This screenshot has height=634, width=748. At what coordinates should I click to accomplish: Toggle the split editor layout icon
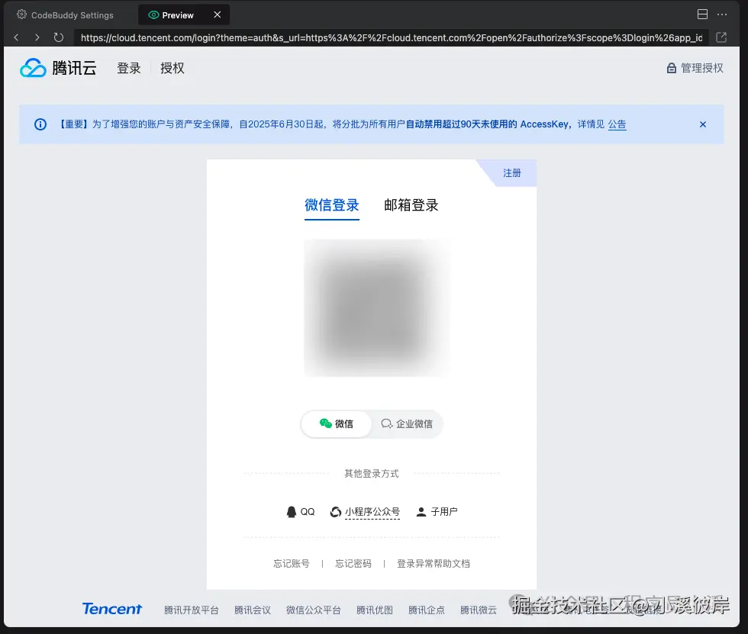tap(702, 14)
